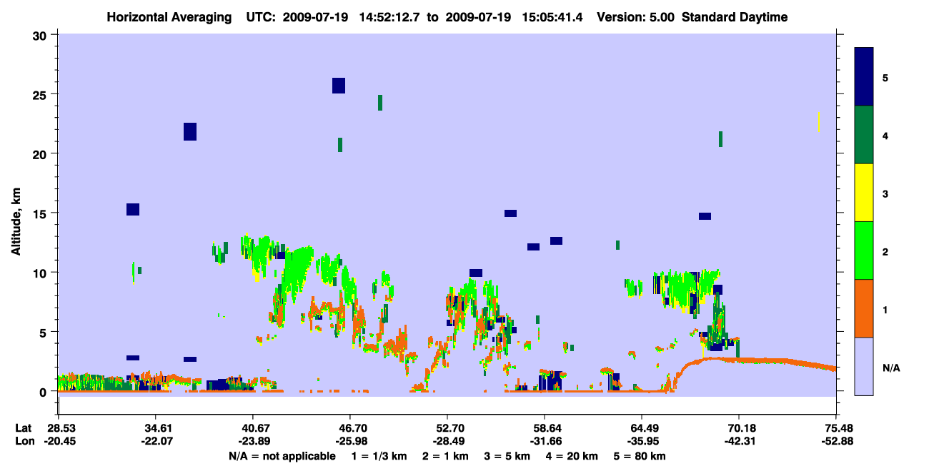Click the y-axis tick label 0
The height and width of the screenshot is (476, 929).
click(44, 392)
